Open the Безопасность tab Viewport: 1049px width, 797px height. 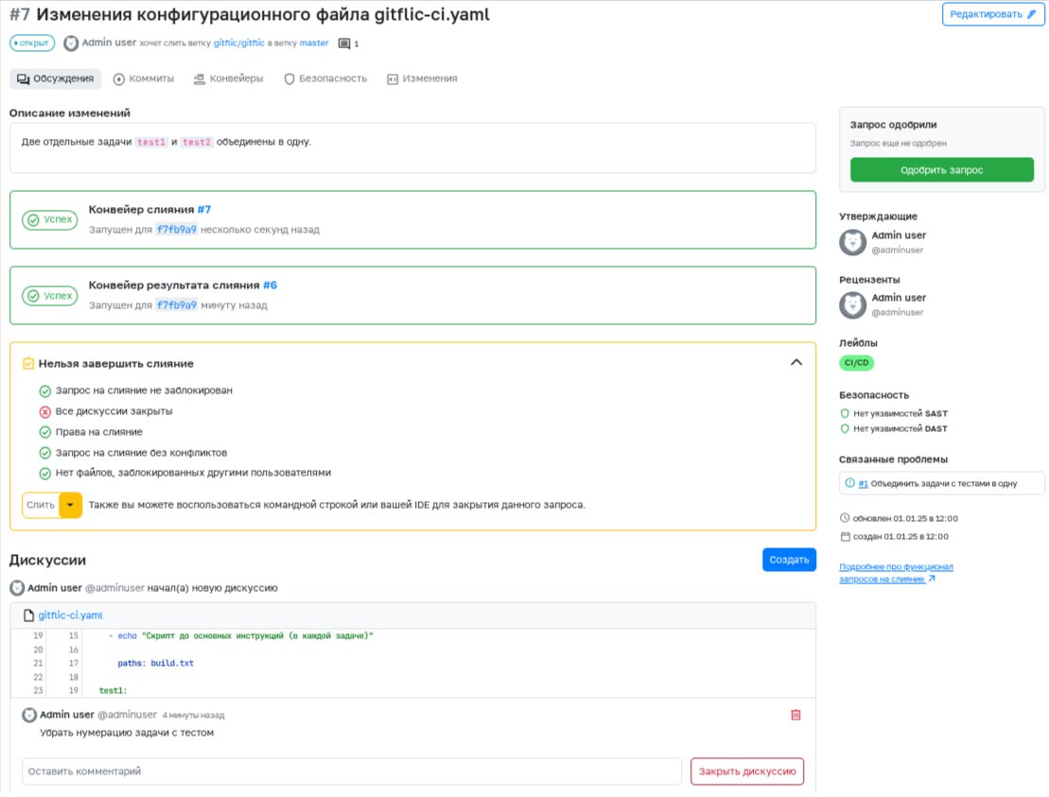(x=324, y=78)
